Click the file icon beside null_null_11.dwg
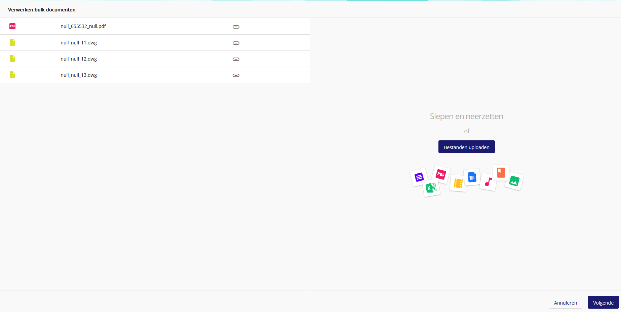This screenshot has height=312, width=621. click(12, 42)
